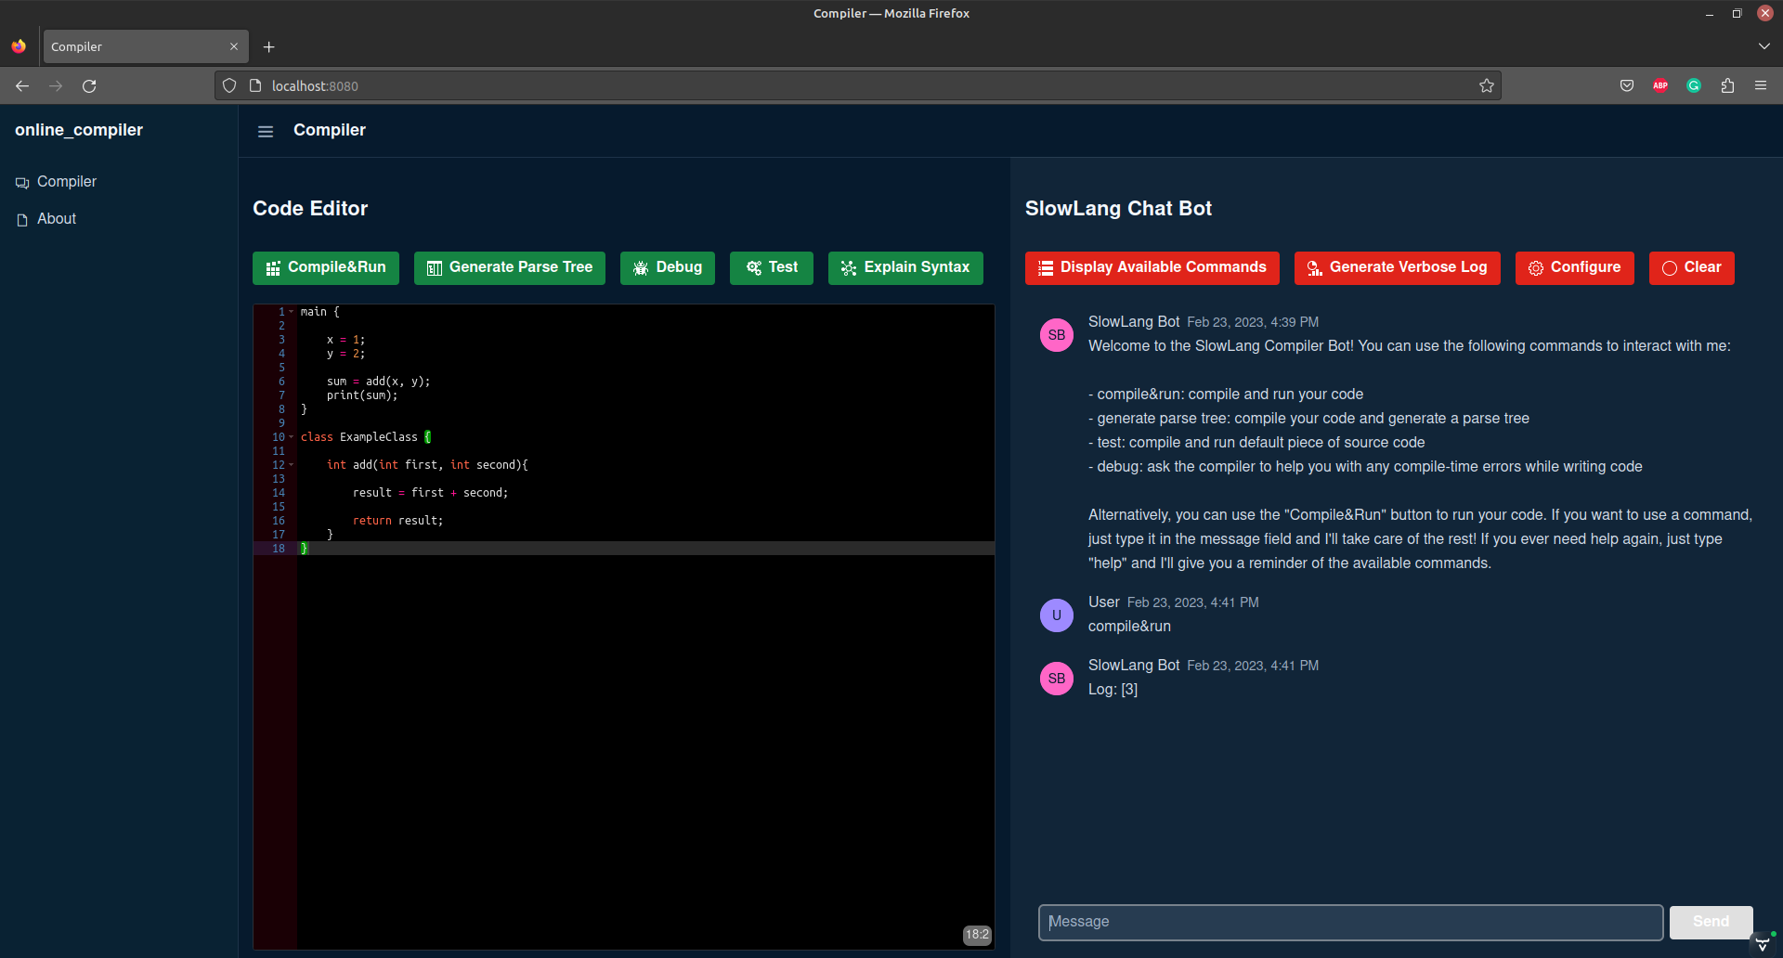
Task: Click the 'Log: [3]' bot reply
Action: 1113,690
